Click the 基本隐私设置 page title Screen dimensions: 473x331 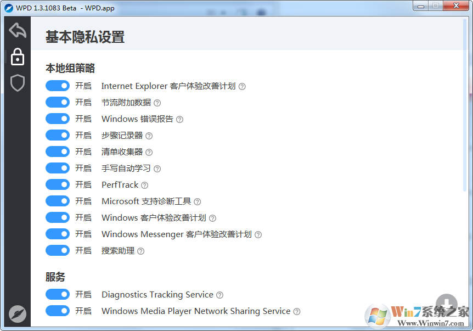(x=85, y=37)
